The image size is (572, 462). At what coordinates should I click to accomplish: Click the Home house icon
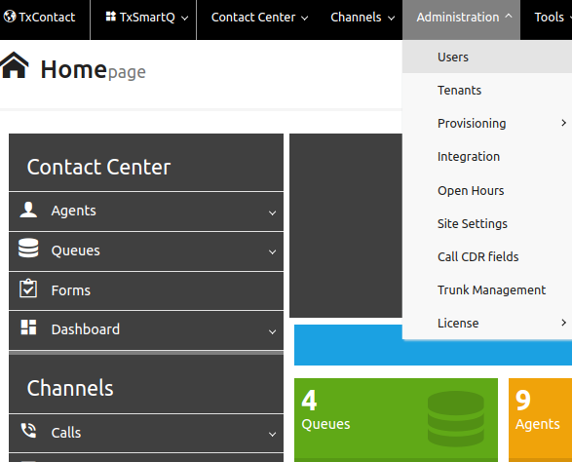tap(15, 65)
